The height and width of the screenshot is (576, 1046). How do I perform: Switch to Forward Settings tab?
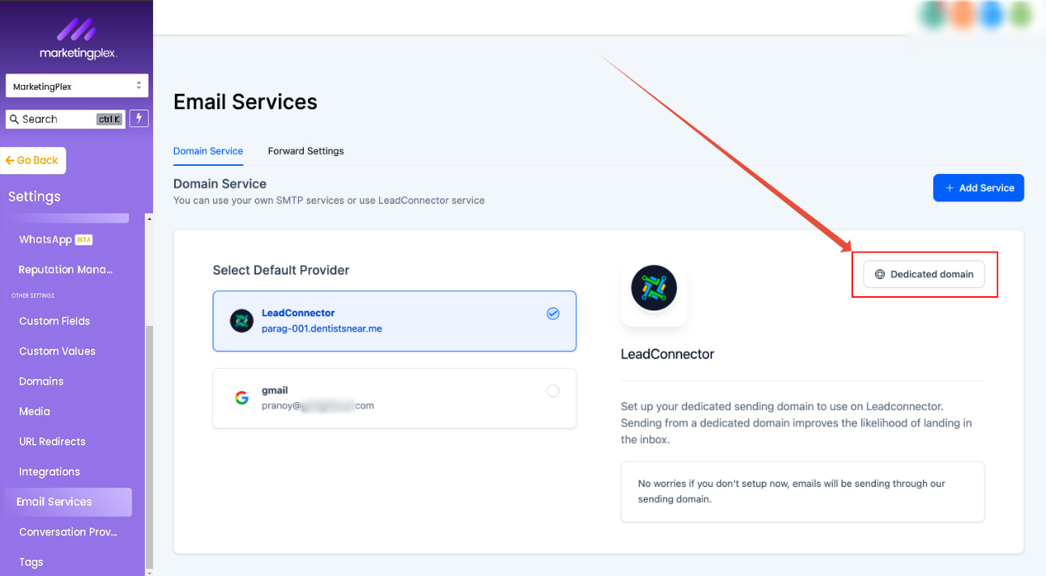(306, 151)
